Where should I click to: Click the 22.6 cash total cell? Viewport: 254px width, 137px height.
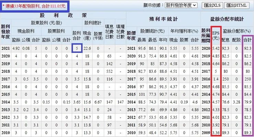(87, 48)
